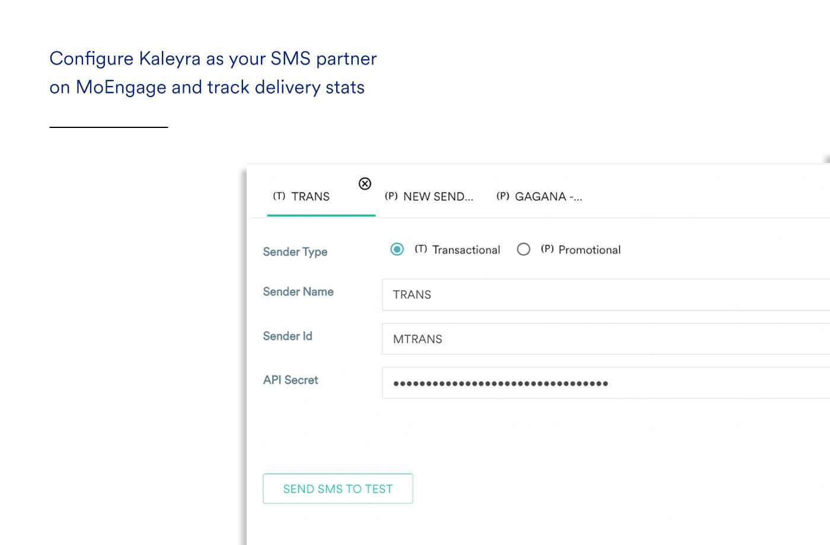
Task: Click the masked API Secret field
Action: [606, 383]
